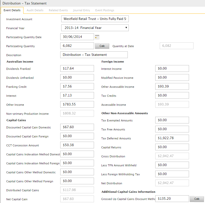Screen dimensions: 205x203
Task: Click the Foreign Interest Income field
Action: (172, 68)
